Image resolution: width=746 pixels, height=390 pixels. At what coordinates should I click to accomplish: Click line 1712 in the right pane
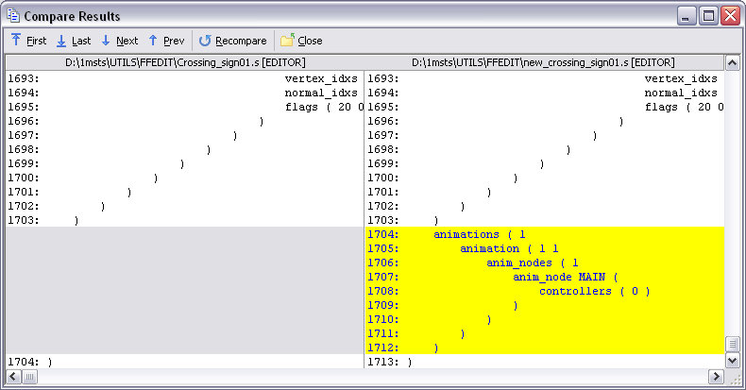(x=545, y=348)
